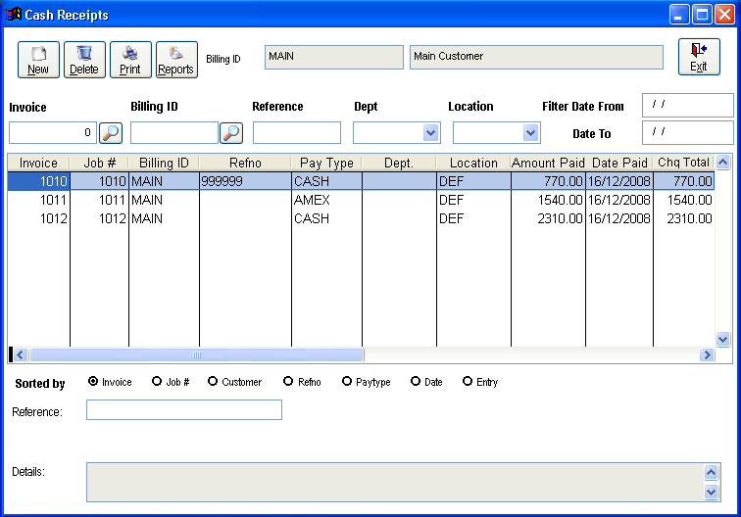This screenshot has height=517, width=741.
Task: Click Billing ID lookup magnifier icon
Action: point(231,132)
